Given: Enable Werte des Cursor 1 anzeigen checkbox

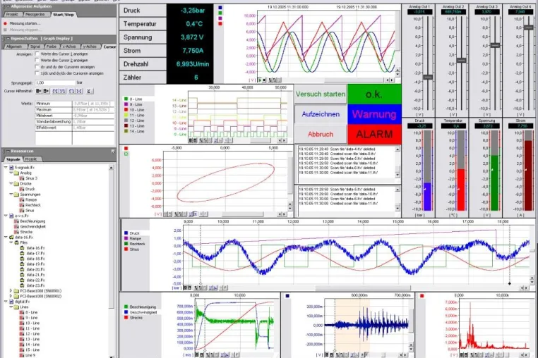Looking at the screenshot, I should pyautogui.click(x=37, y=54).
